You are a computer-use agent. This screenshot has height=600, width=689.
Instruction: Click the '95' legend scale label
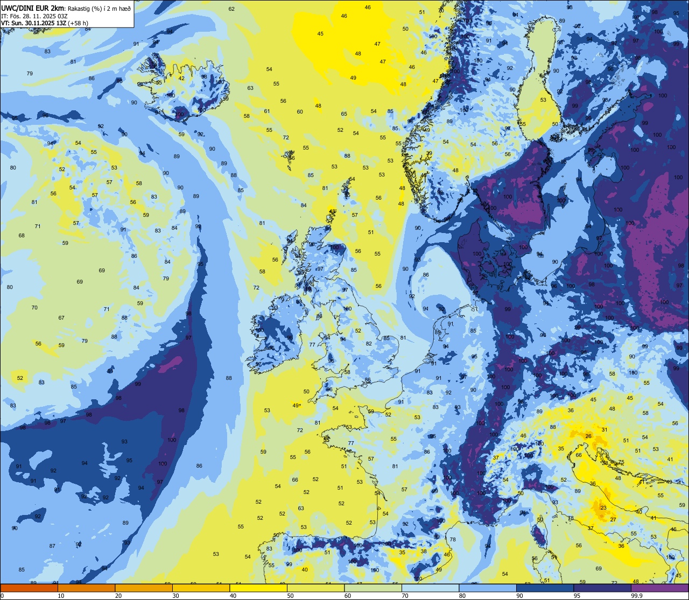(577, 596)
